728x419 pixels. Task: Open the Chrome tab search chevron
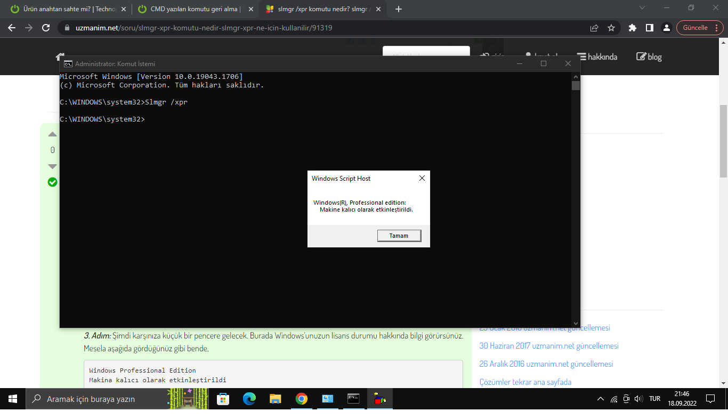coord(642,7)
